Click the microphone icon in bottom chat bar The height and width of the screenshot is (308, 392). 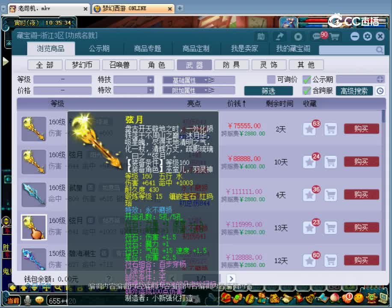[x=27, y=300]
